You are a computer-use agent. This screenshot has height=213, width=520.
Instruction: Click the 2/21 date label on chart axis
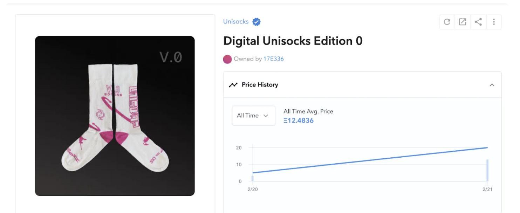pos(487,190)
